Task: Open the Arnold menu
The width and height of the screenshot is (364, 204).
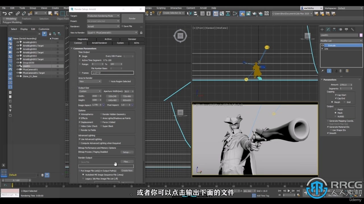Action: tap(203, 8)
